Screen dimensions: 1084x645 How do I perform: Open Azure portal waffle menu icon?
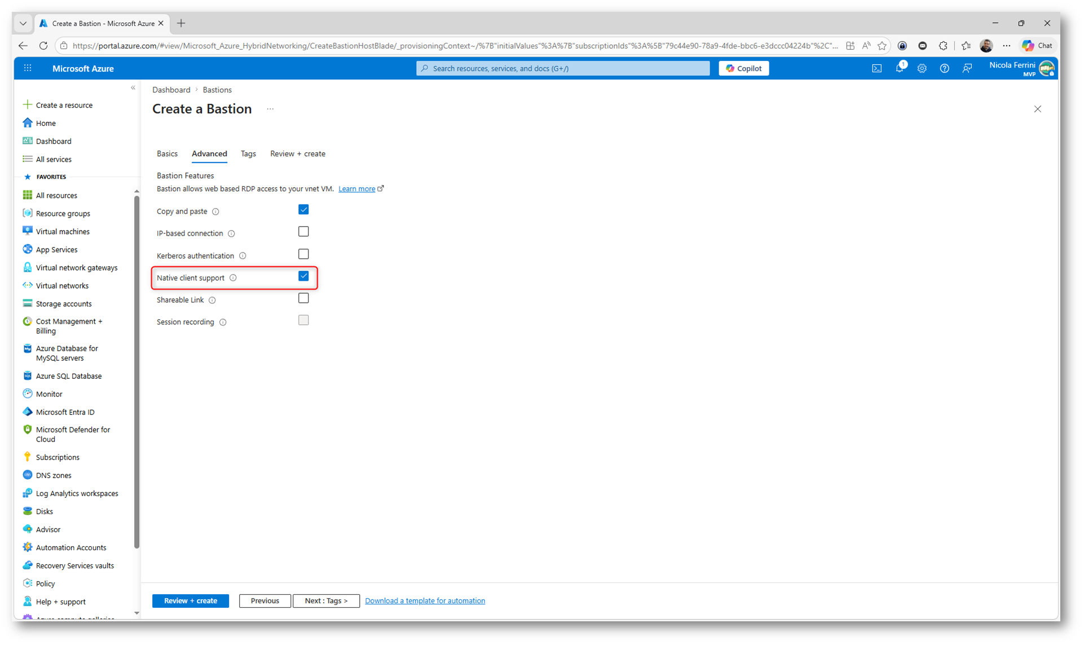tap(28, 68)
